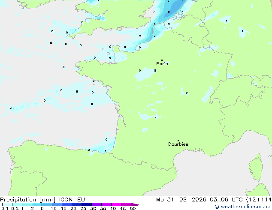
Task: Click the '50' legend scale label
Action: (x=133, y=208)
